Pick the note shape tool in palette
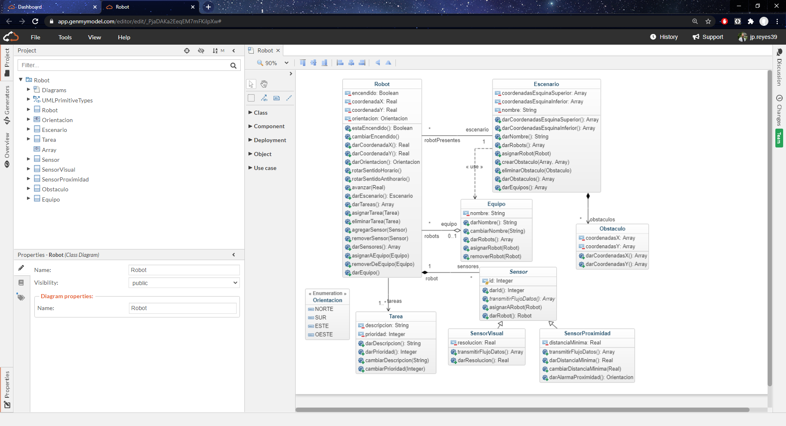The width and height of the screenshot is (786, 426). coord(277,98)
